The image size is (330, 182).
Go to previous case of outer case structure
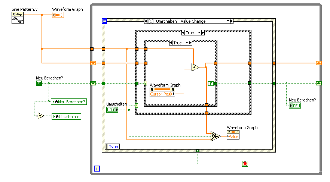(x=183, y=33)
